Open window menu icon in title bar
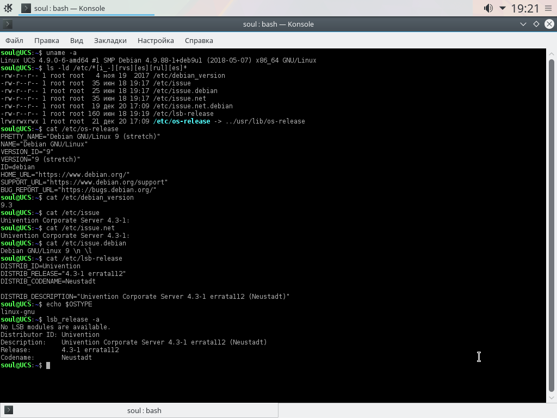The image size is (557, 418). 8,24
